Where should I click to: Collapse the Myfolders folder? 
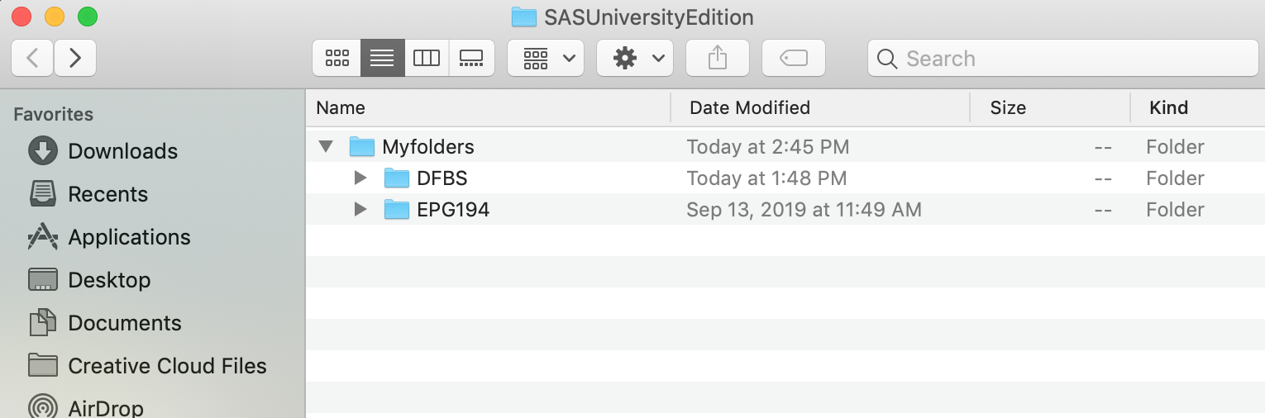click(x=326, y=147)
